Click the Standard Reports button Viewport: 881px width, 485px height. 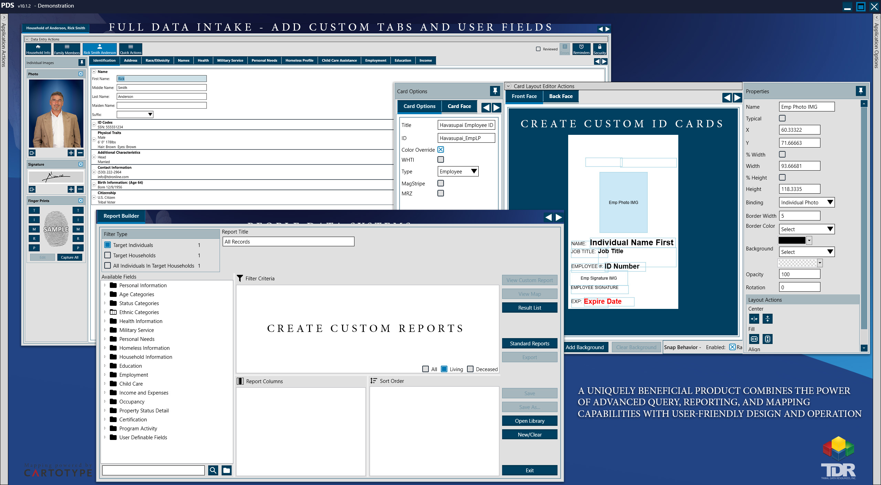pyautogui.click(x=529, y=343)
